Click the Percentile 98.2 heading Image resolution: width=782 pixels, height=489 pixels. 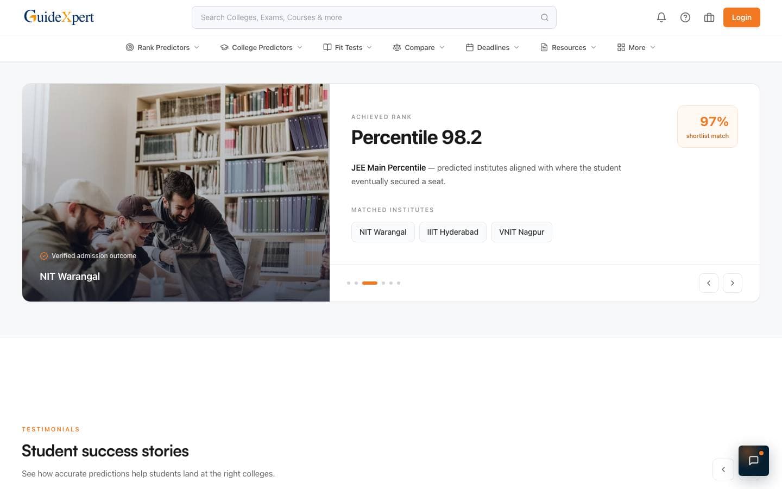[417, 137]
